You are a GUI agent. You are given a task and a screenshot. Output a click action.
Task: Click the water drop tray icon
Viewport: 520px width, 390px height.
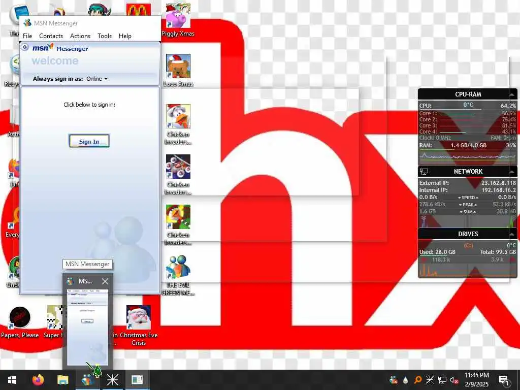[x=405, y=380]
